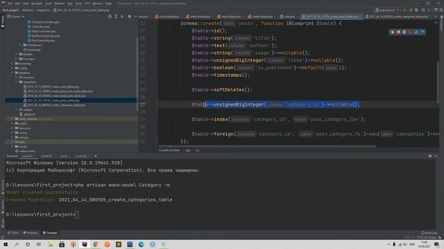Expand the node_modules folder
Viewport: 444px width, 249px height.
[x=12, y=119]
